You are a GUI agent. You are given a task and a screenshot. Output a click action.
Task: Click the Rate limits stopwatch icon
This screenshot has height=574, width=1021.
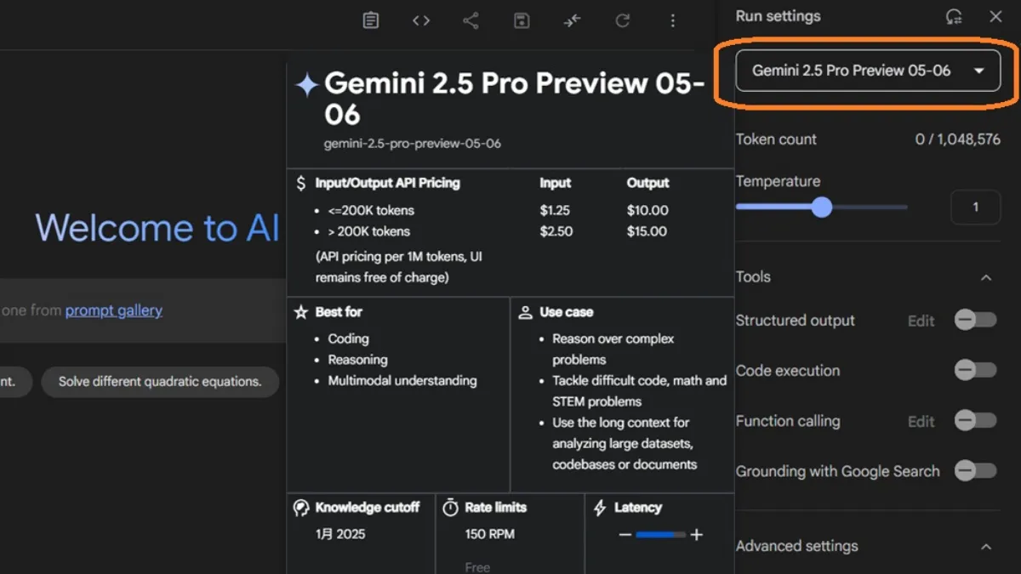[x=451, y=508]
